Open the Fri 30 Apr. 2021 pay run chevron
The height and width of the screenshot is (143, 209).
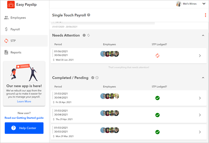(x=200, y=98)
